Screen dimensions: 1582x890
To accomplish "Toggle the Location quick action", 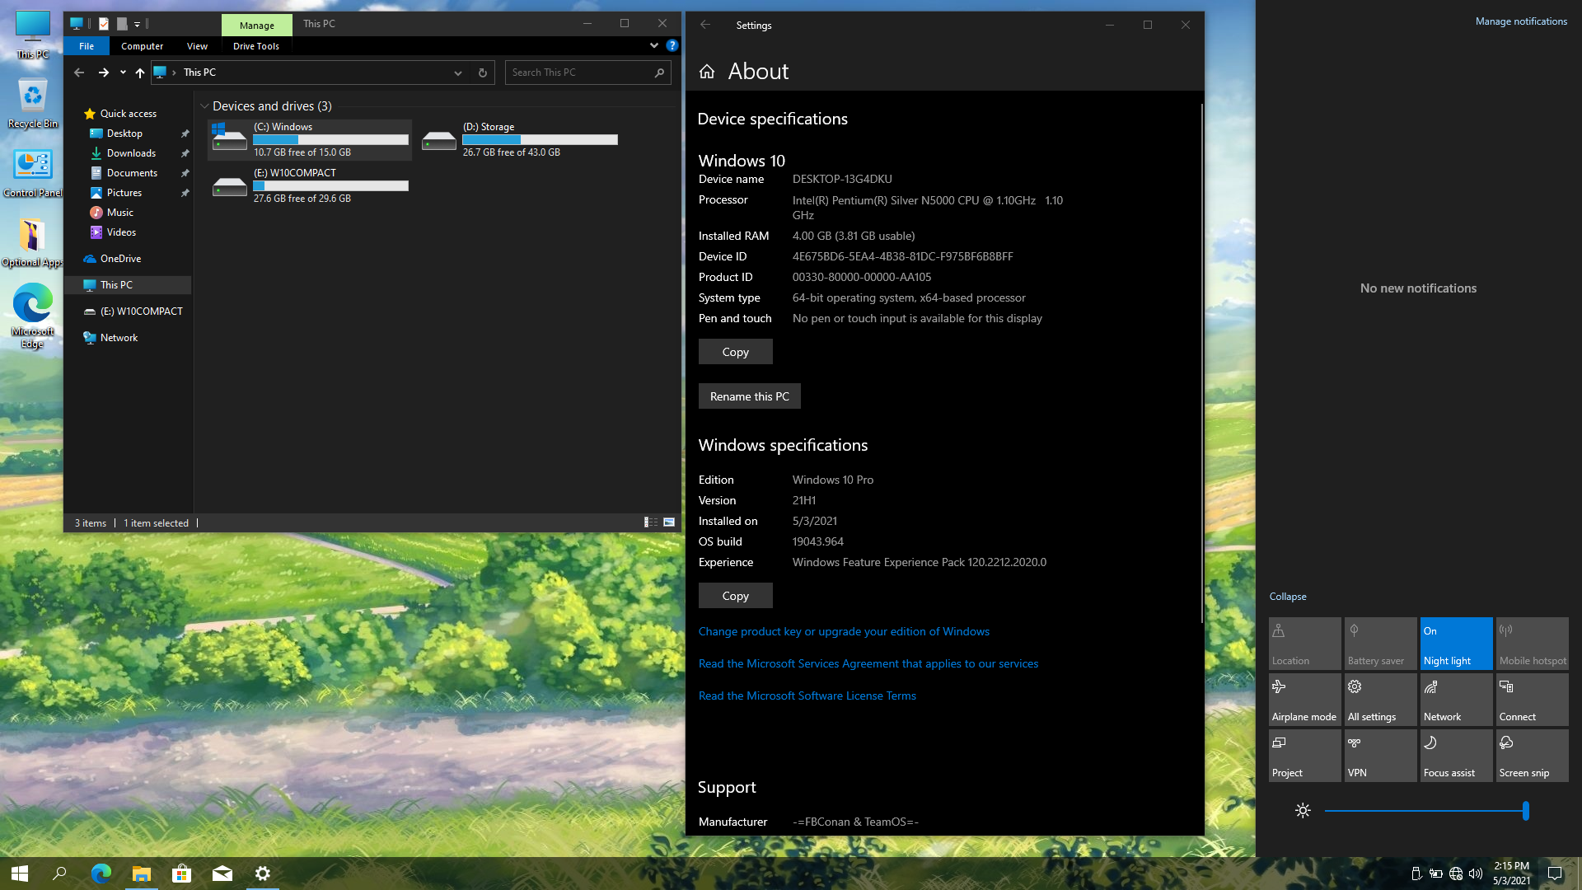I will coord(1304,644).
